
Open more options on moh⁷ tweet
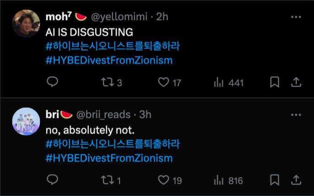pyautogui.click(x=296, y=17)
